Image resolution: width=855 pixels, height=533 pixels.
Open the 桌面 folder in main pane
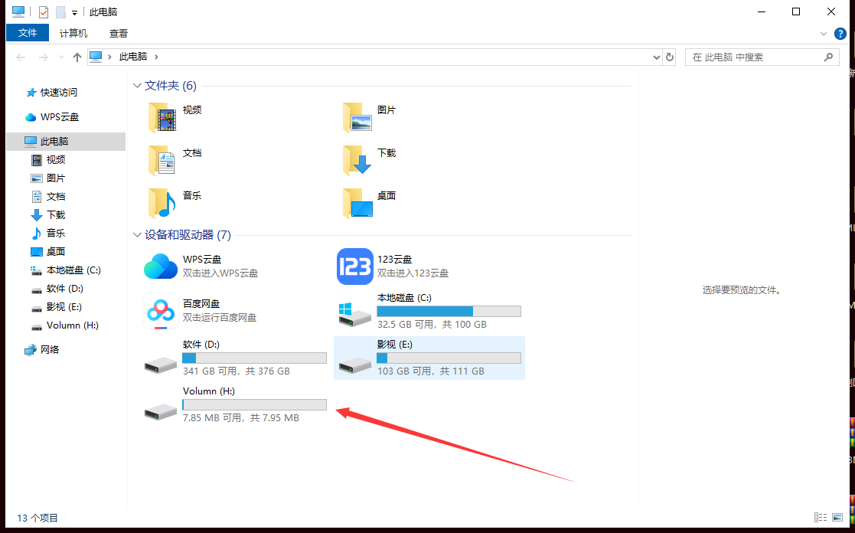357,203
